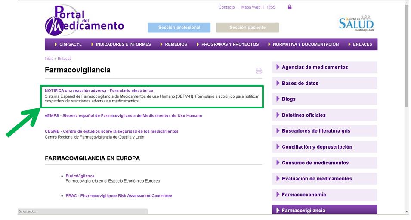The height and width of the screenshot is (220, 411).
Task: Click the Portal de Salud logo
Action: coord(356,23)
